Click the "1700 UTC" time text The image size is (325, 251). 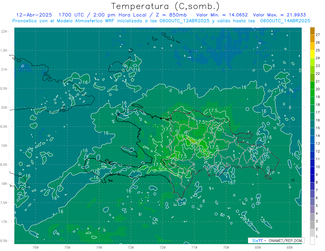click(x=72, y=15)
